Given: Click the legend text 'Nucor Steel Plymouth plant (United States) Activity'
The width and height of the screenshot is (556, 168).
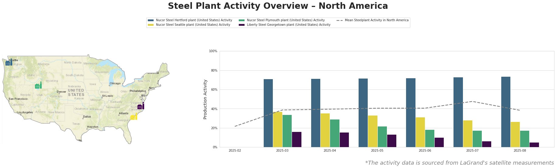Looking at the screenshot, I should 286,20.
